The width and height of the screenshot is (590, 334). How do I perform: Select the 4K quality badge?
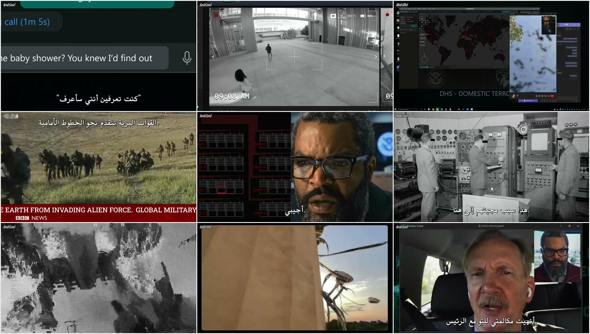click(342, 16)
